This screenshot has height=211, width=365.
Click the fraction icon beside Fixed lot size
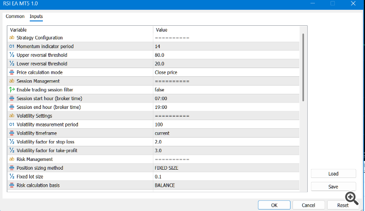(12, 176)
